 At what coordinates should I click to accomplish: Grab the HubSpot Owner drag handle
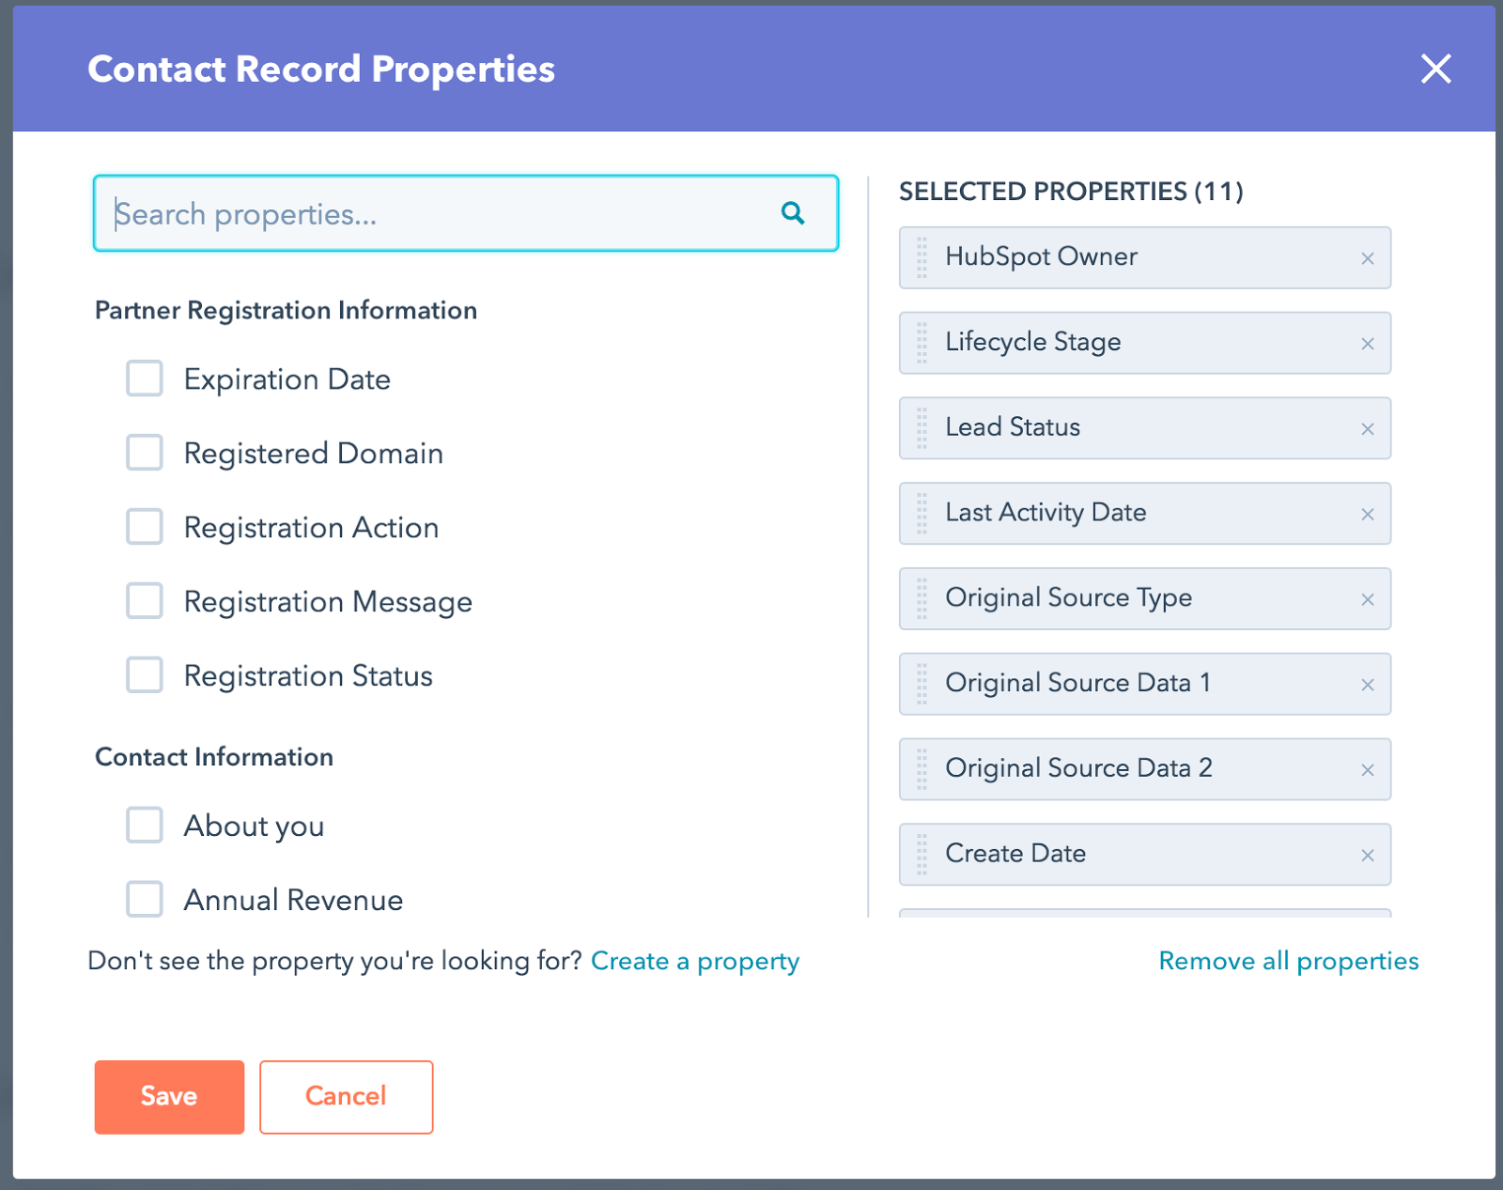click(922, 257)
